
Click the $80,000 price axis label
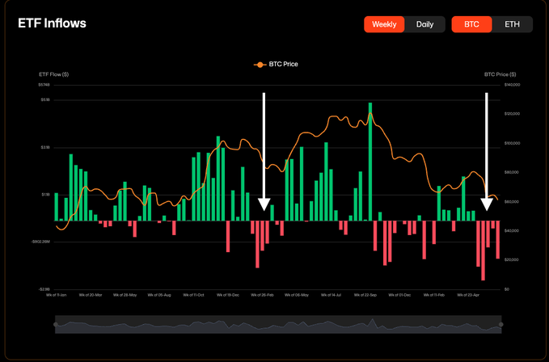click(511, 172)
